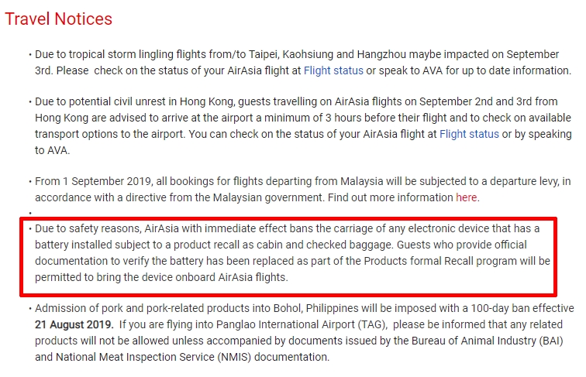Click the bullet before the tropical storm notice
The height and width of the screenshot is (377, 586).
coord(30,56)
